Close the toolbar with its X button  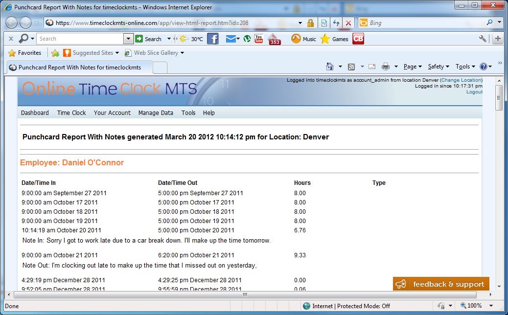tap(11, 39)
